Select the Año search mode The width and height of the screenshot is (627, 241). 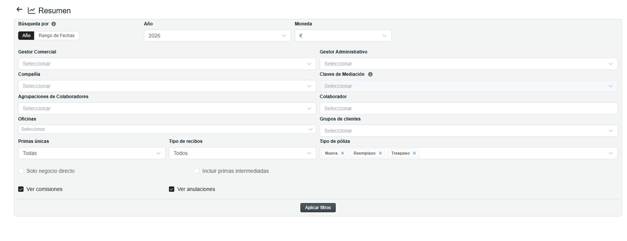tap(26, 36)
